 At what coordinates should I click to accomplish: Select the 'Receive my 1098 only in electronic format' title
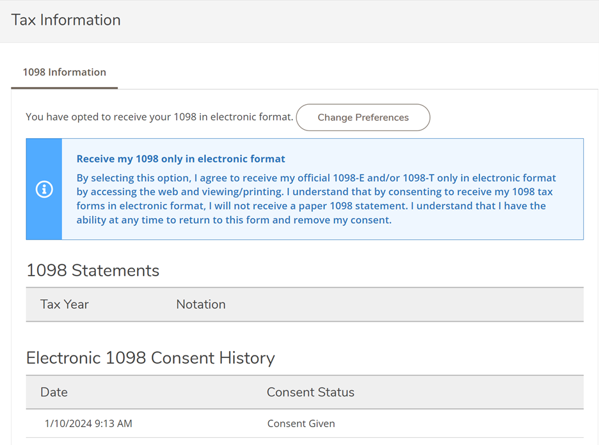(180, 159)
